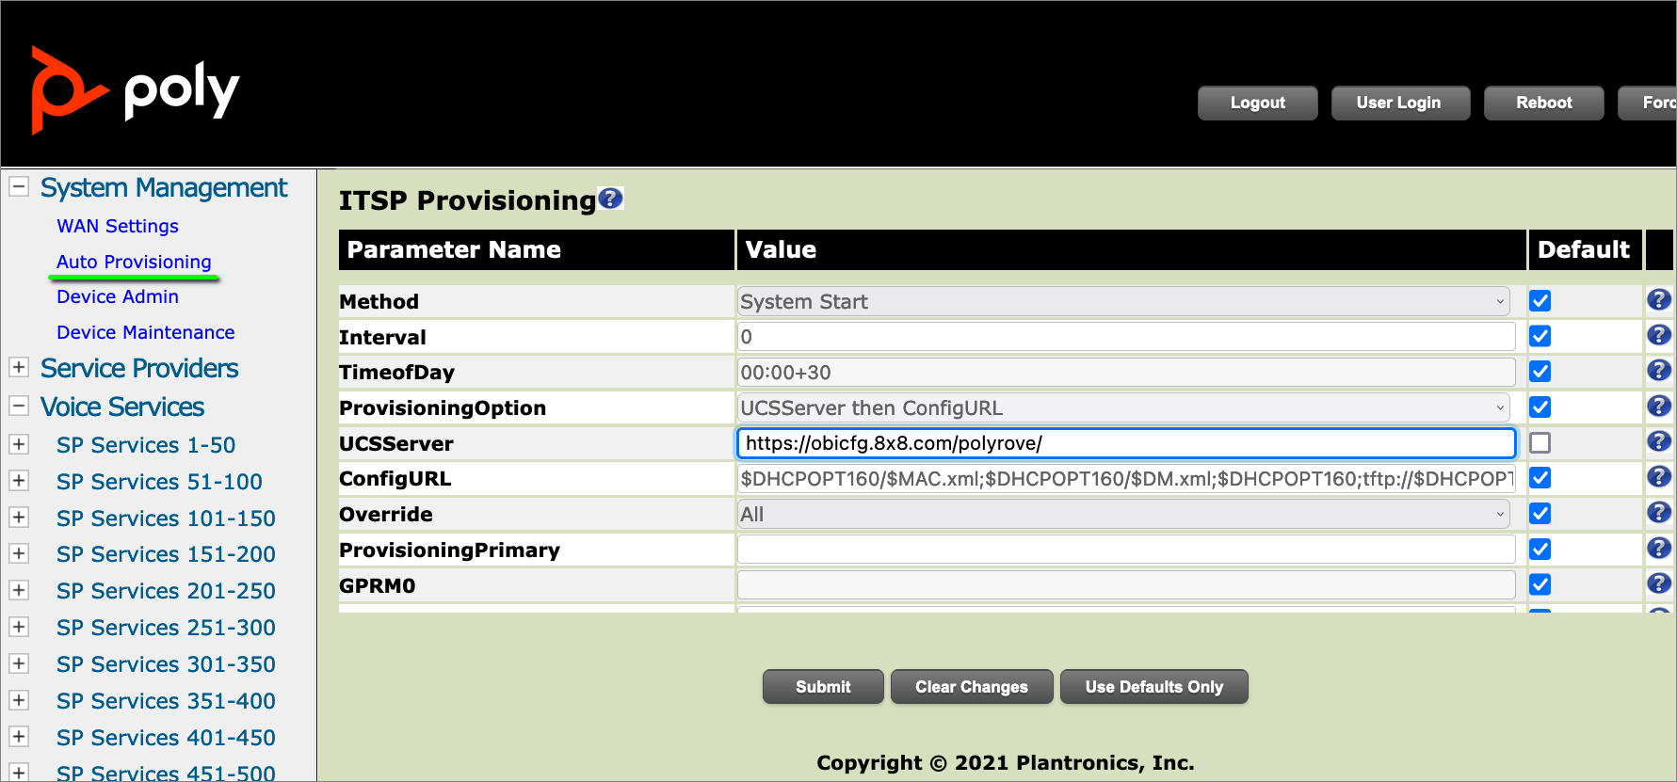Open help for TimeofDay parameter
This screenshot has height=782, width=1677.
pos(1658,371)
